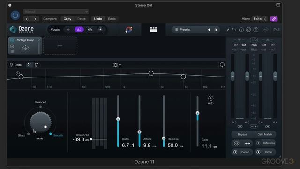Click the Ozone undo arrow icon
Screen dimensions: 300x169
[x=234, y=30]
